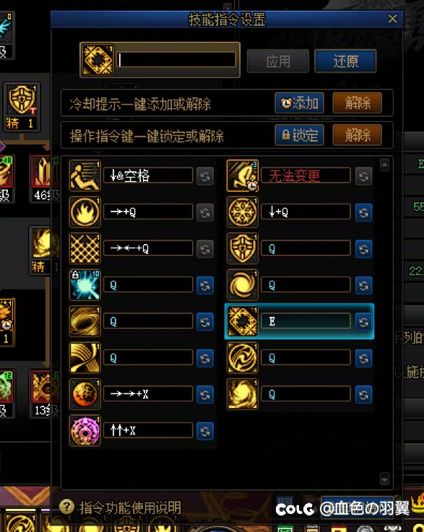Click the 应用 apply button
The image size is (424, 532).
pos(277,61)
